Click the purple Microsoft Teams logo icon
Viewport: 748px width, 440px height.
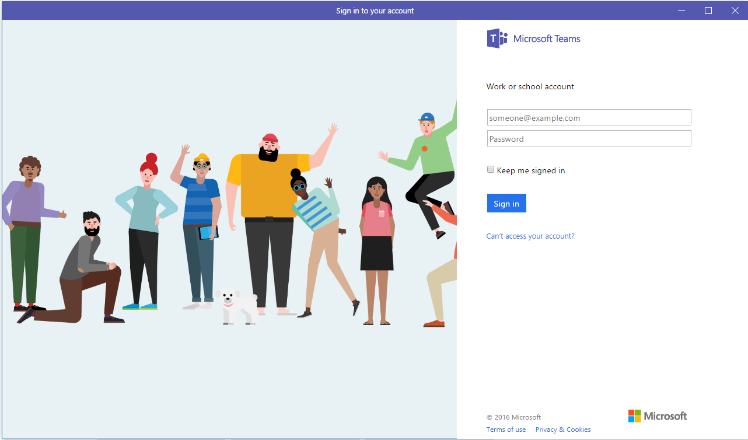498,39
